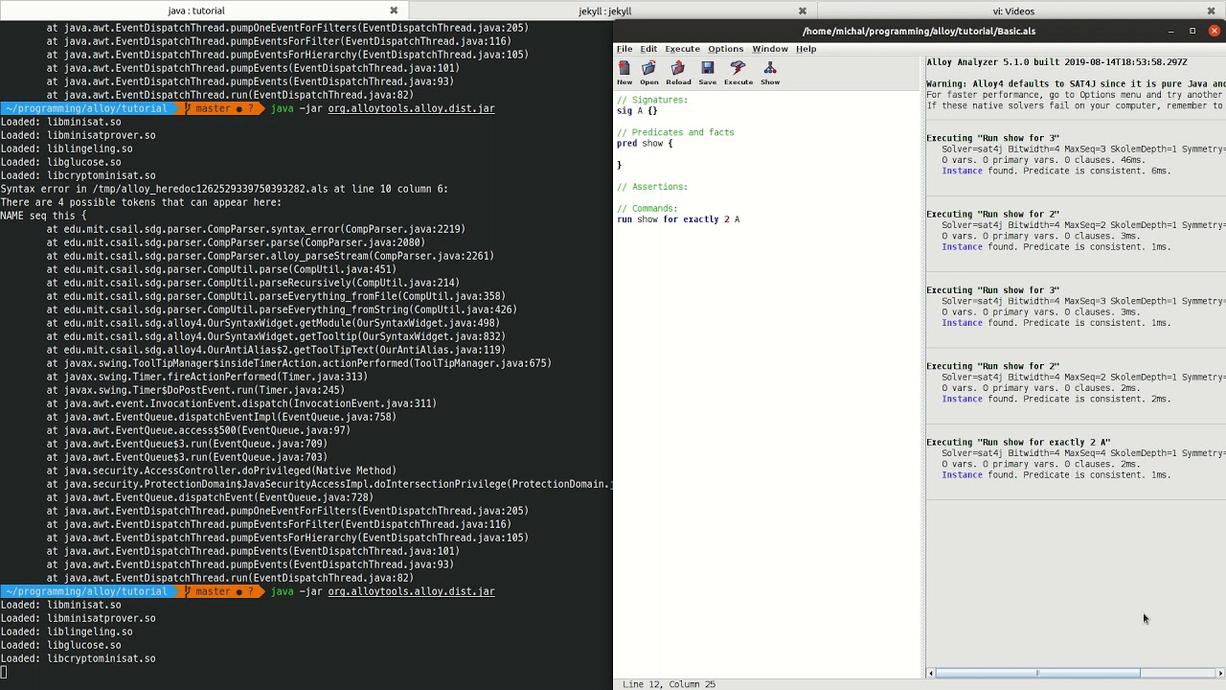Click the '// Signatures:' comment line
1226x690 pixels.
[652, 101]
